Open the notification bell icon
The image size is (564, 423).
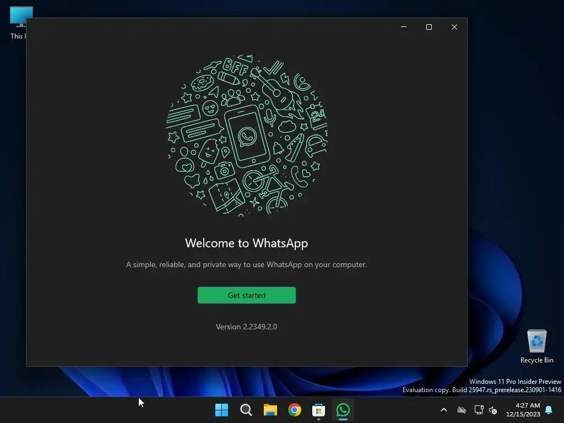pos(549,410)
